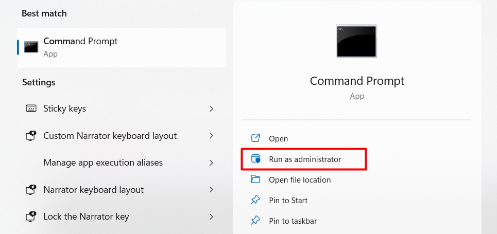
Task: Click the large Command Prompt app thumbnail
Action: pos(356,41)
